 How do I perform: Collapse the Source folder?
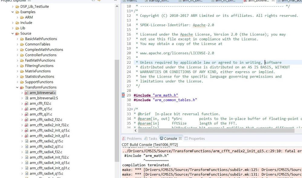[13, 33]
